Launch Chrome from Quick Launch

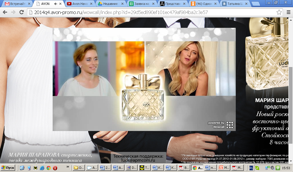point(49,168)
